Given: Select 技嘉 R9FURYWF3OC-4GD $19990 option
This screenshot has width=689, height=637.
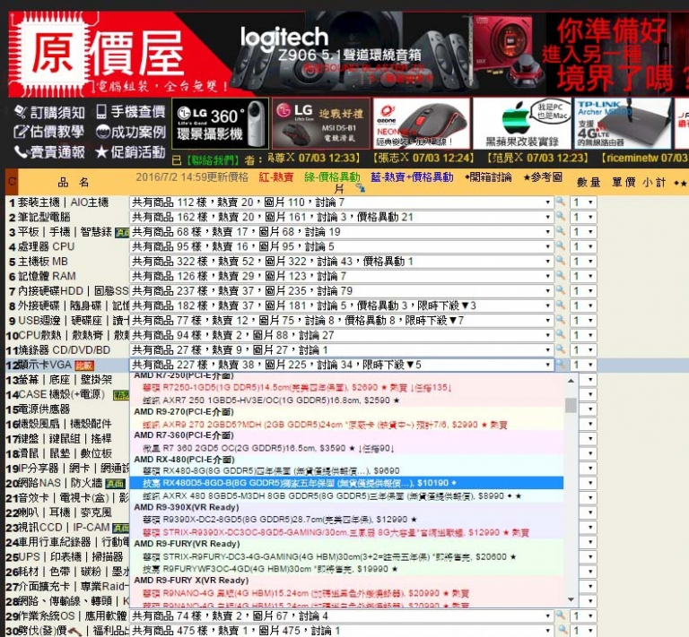Looking at the screenshot, I should 346,569.
